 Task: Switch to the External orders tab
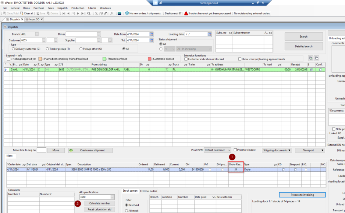tap(148, 191)
